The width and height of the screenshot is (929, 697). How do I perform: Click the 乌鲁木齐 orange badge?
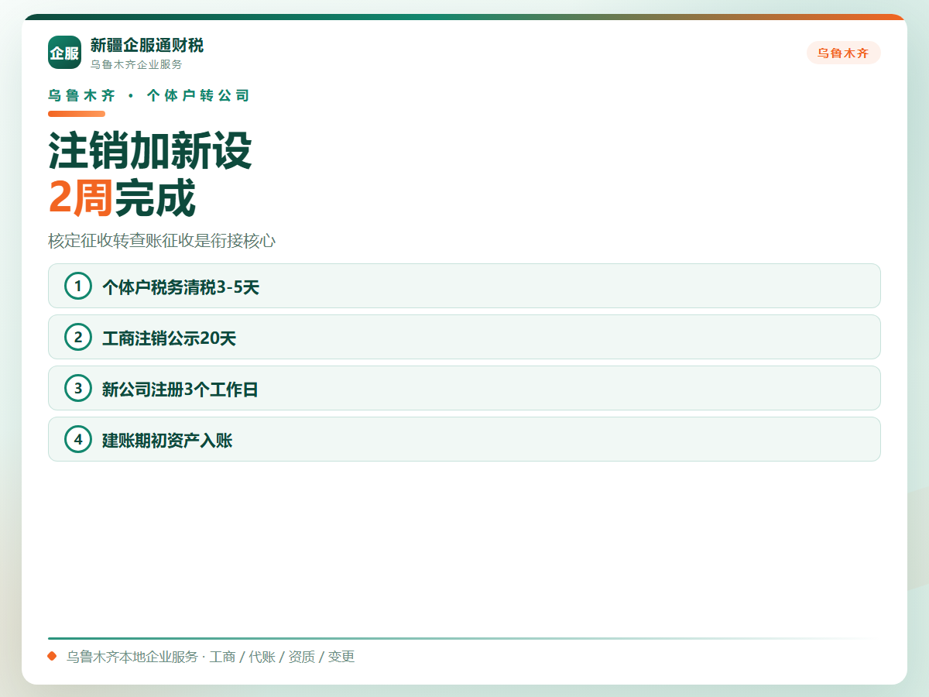[x=843, y=53]
